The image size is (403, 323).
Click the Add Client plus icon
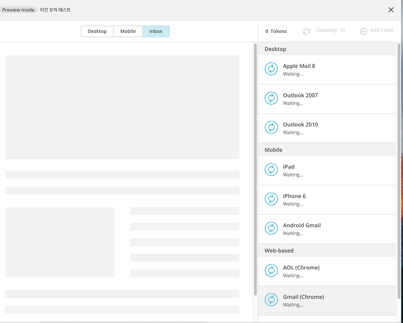363,32
